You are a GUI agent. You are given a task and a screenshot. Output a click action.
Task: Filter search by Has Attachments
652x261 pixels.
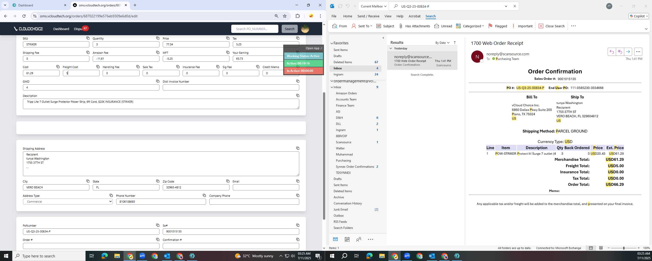[414, 26]
